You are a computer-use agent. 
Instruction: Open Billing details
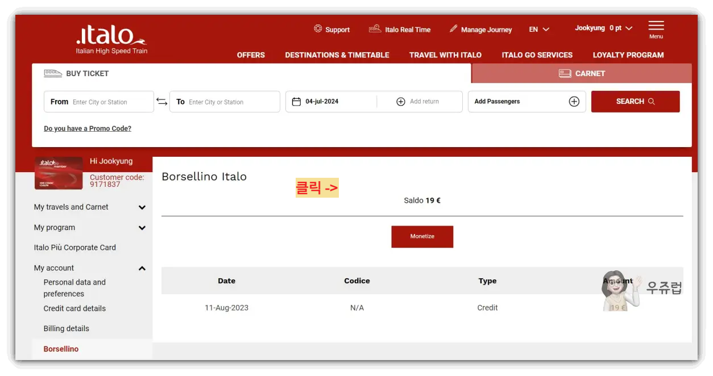[66, 328]
